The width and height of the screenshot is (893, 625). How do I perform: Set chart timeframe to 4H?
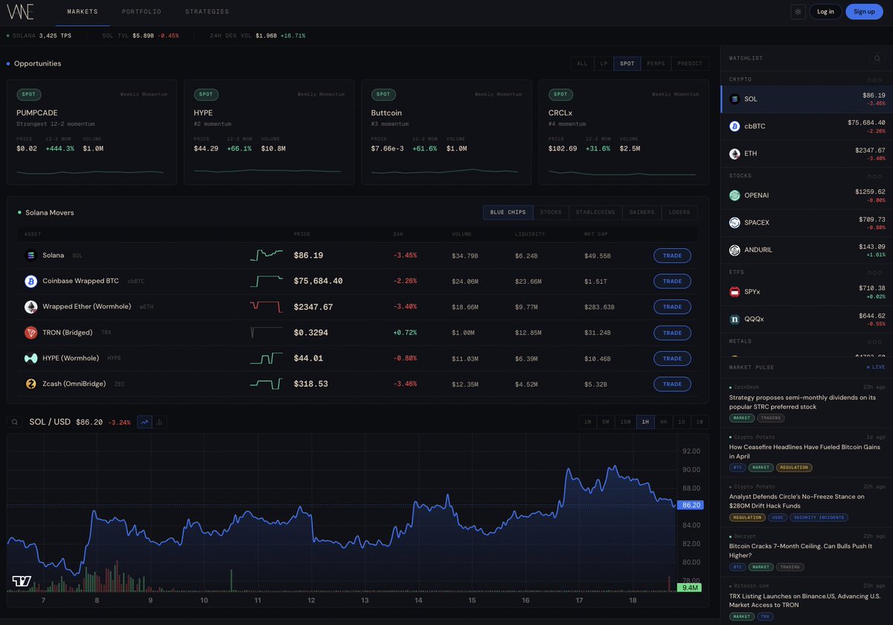[x=663, y=422]
